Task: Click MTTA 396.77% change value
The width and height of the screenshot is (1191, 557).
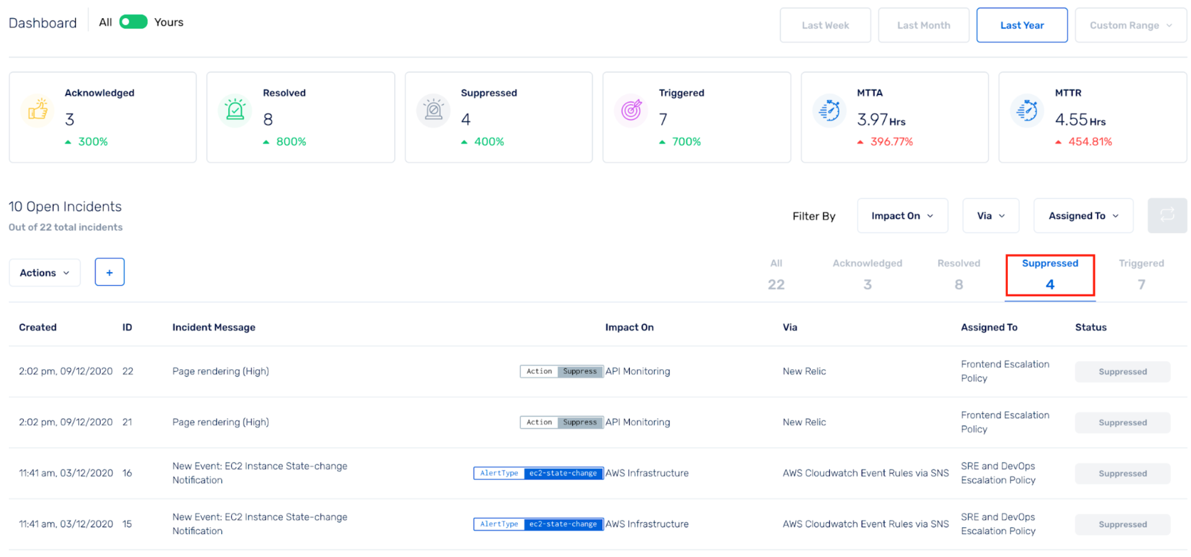Action: pos(892,142)
